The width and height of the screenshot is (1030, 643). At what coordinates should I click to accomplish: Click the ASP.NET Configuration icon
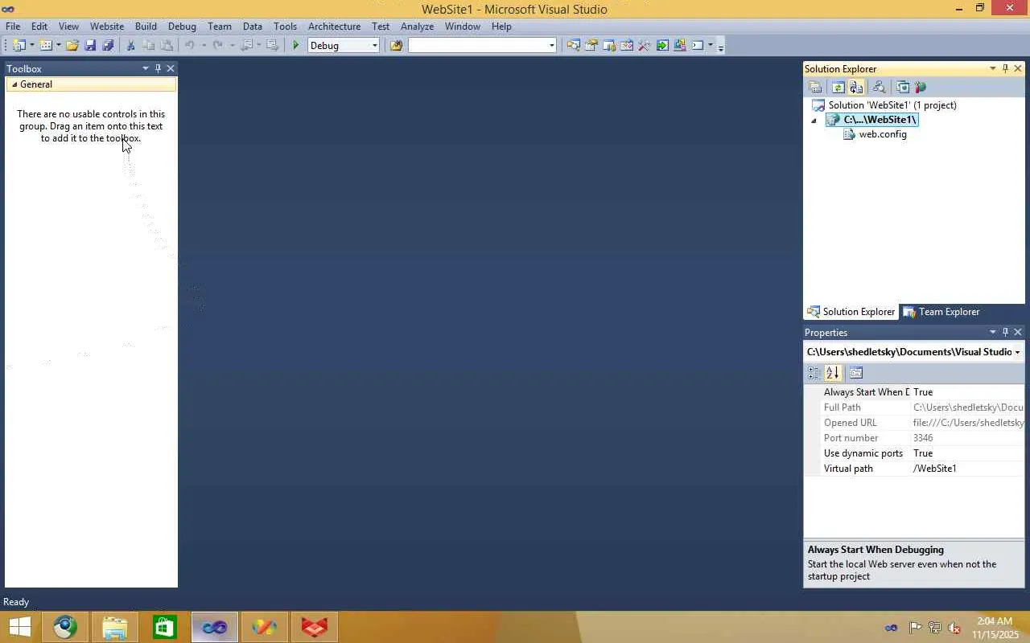click(x=921, y=88)
